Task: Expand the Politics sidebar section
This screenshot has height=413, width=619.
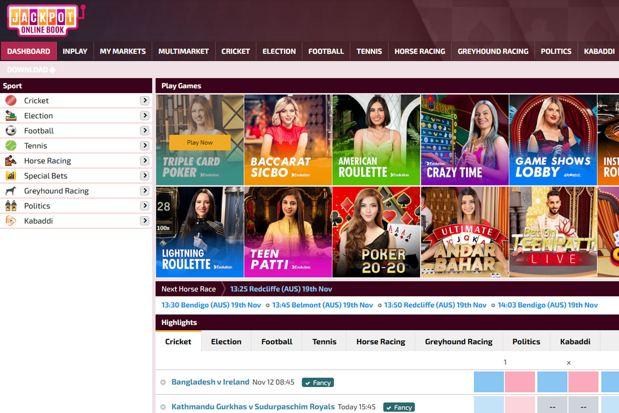Action: click(x=145, y=206)
